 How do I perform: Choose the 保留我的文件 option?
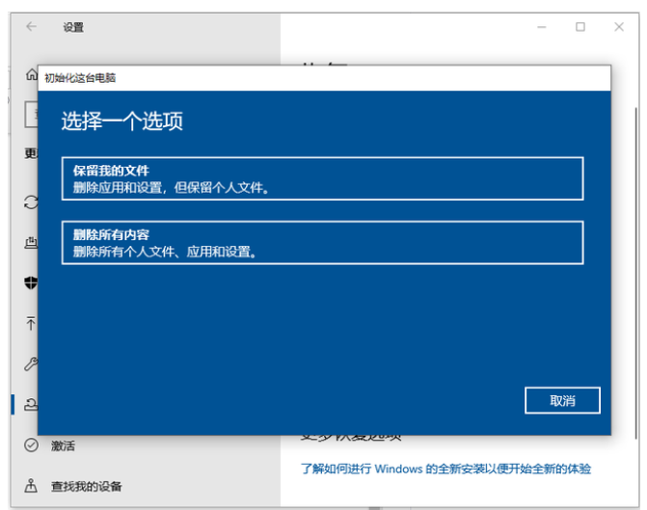pos(322,178)
